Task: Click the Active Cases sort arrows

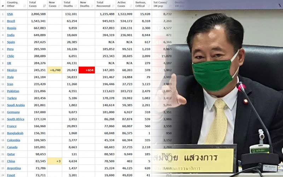Action: pyautogui.click(x=131, y=6)
